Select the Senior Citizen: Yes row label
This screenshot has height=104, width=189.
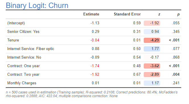click(23, 31)
